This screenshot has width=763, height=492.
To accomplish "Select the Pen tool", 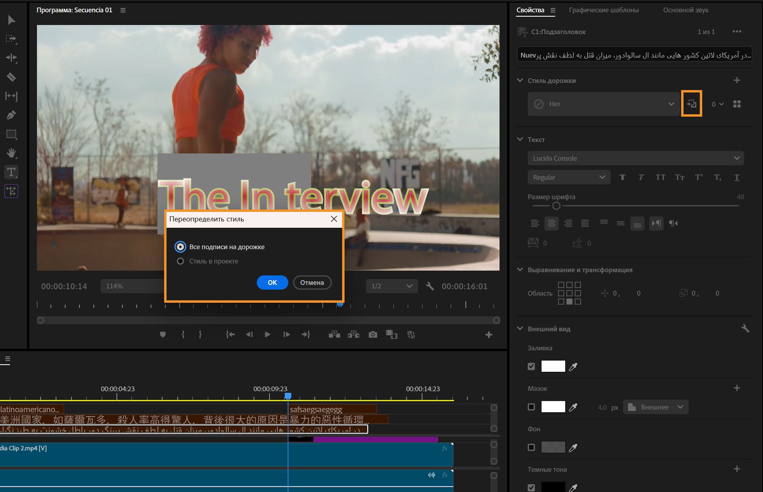I will click(11, 115).
